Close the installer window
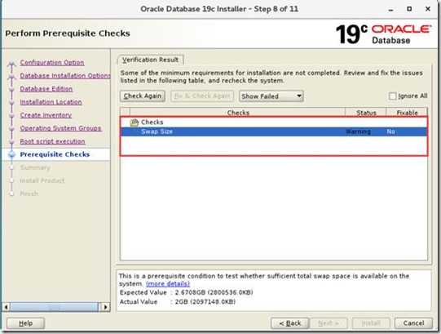 point(428,9)
